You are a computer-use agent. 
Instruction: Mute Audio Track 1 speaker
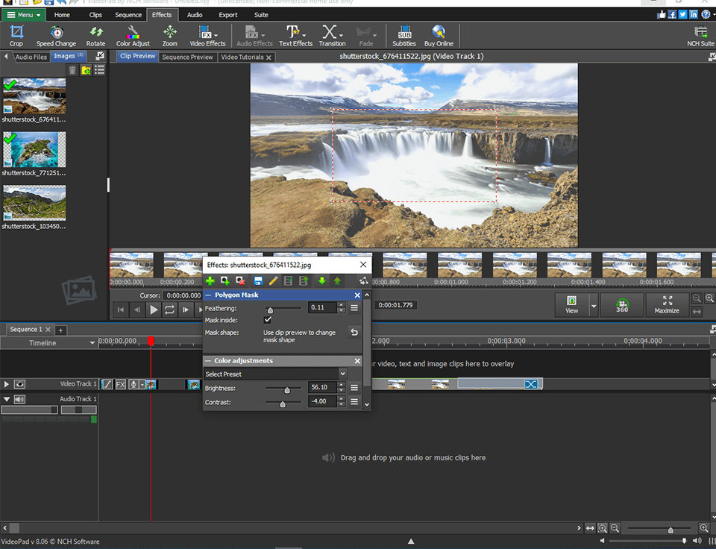[x=18, y=398]
